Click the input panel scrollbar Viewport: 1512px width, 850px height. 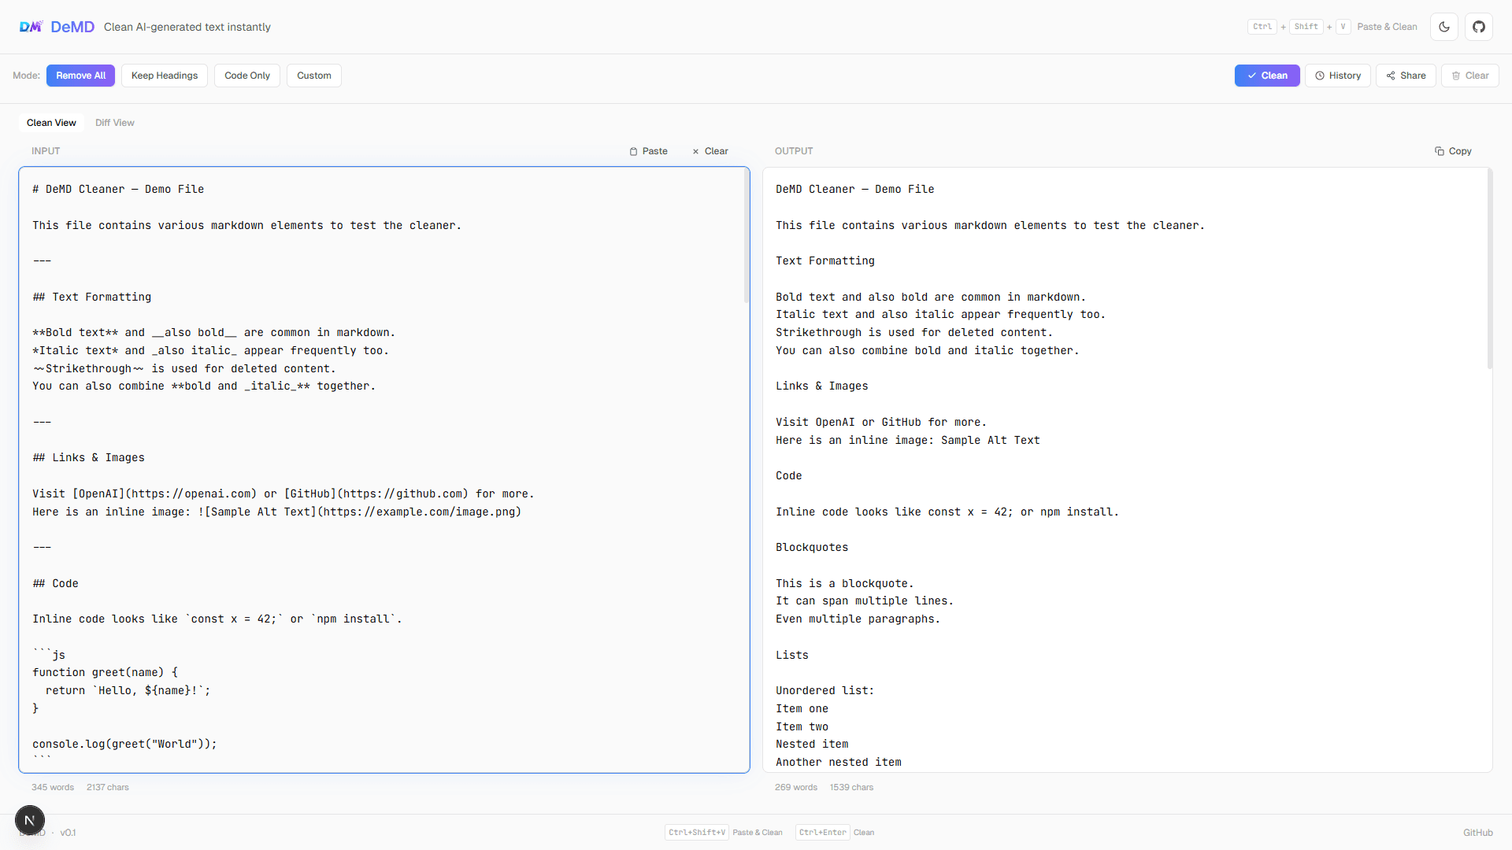click(x=747, y=236)
